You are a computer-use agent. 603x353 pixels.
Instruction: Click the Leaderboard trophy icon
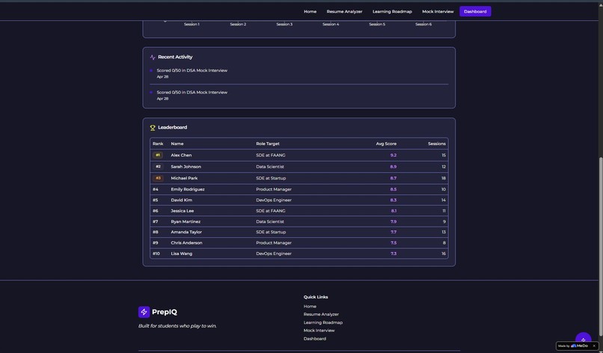coord(153,128)
